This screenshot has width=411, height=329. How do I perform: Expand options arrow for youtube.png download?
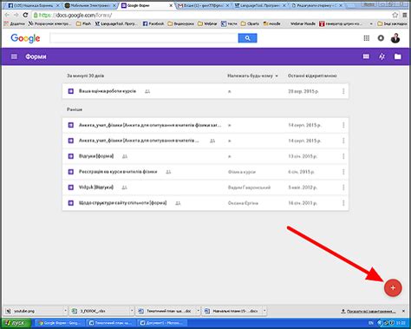pyautogui.click(x=65, y=311)
